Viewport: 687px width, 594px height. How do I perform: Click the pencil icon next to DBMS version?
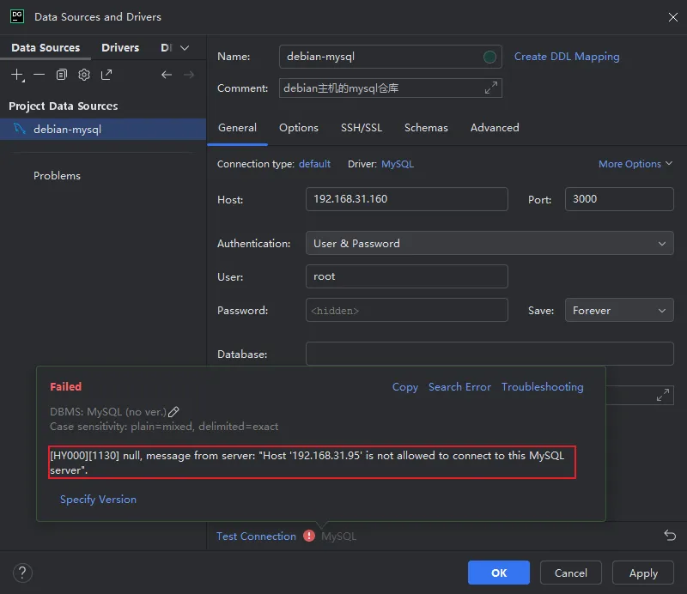pos(173,412)
